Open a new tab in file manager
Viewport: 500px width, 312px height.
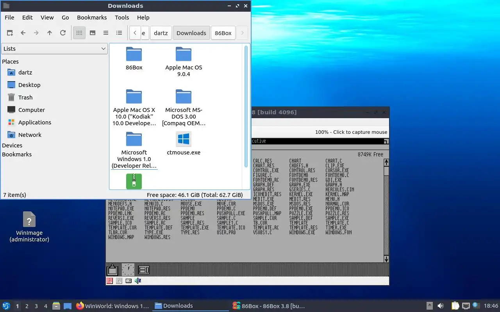(x=10, y=33)
